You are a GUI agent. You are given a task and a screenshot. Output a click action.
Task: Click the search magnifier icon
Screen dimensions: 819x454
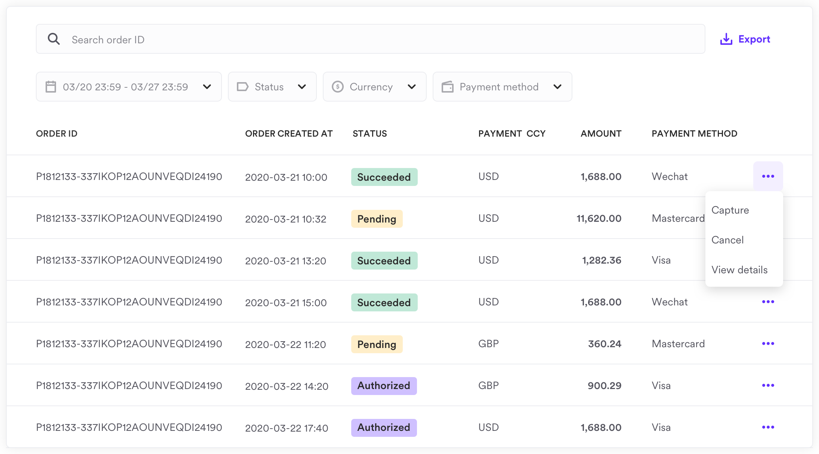[54, 39]
